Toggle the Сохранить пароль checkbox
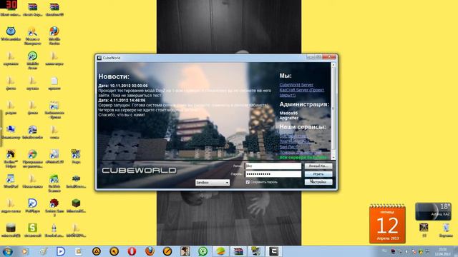The height and width of the screenshot is (257, 458). pos(248,182)
